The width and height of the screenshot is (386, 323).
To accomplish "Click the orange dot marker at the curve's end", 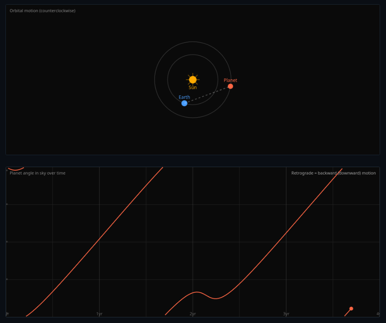I will tap(351, 308).
